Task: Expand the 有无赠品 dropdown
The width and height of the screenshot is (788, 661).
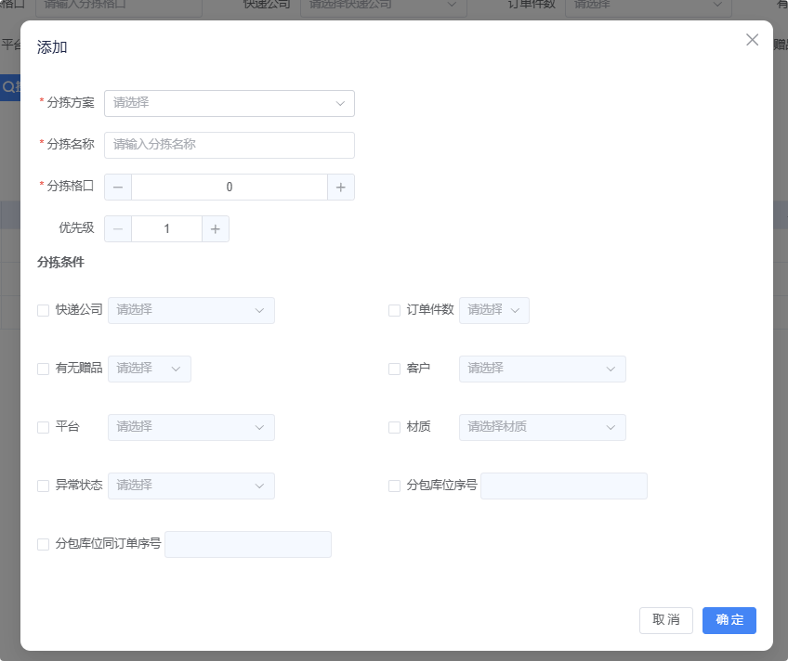Action: [150, 369]
